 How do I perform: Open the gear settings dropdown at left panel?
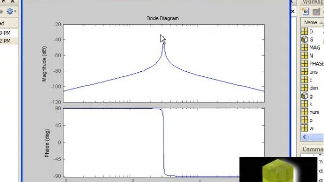[11, 11]
